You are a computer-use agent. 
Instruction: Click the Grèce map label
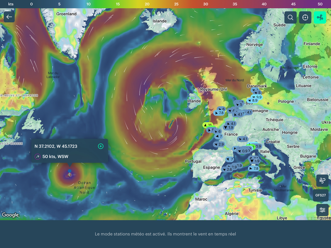299,168
